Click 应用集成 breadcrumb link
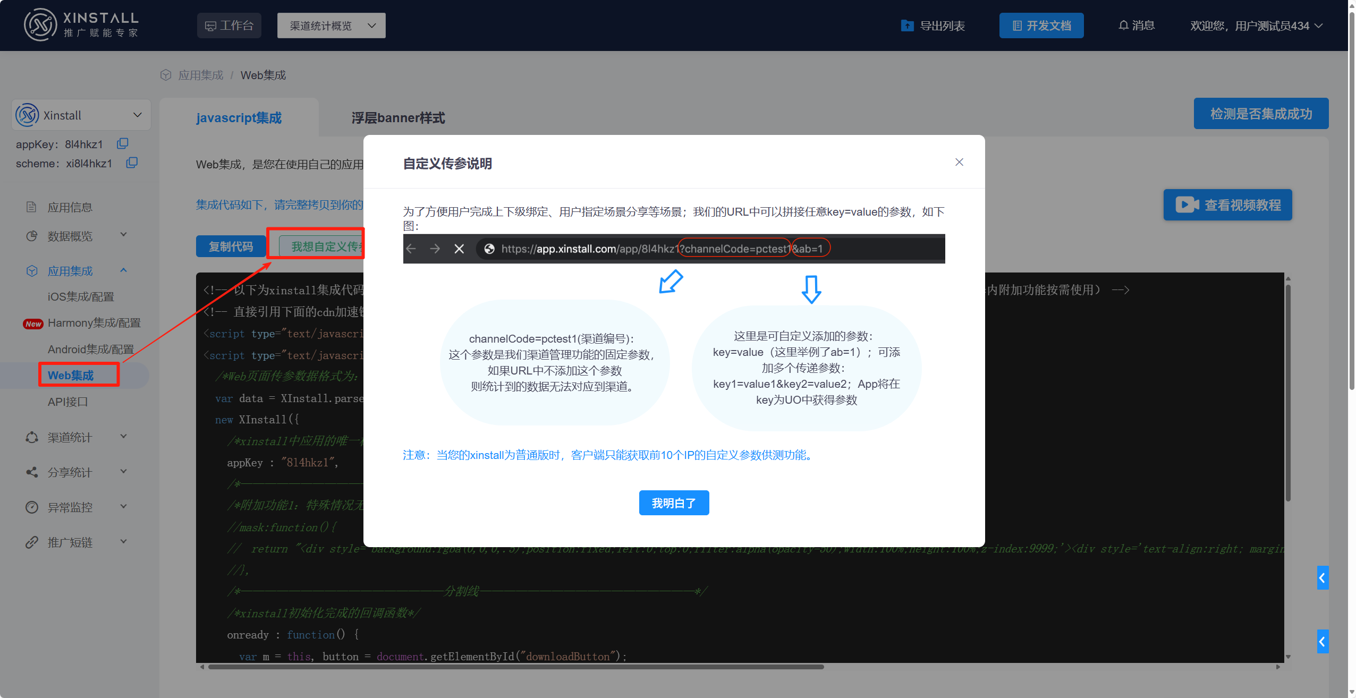Screen dimensions: 1356x698 [x=201, y=75]
